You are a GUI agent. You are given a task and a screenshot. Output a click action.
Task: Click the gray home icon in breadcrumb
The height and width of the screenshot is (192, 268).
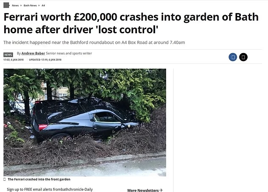tap(6, 5)
